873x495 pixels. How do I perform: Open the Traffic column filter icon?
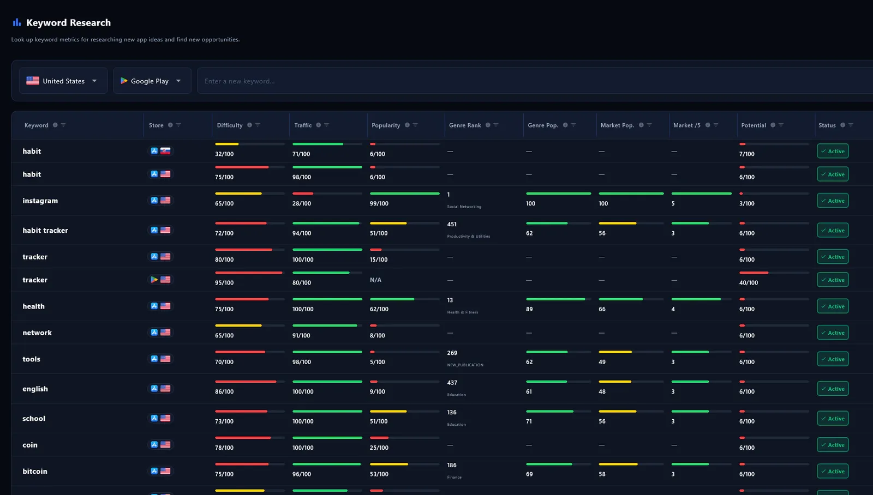(x=326, y=125)
